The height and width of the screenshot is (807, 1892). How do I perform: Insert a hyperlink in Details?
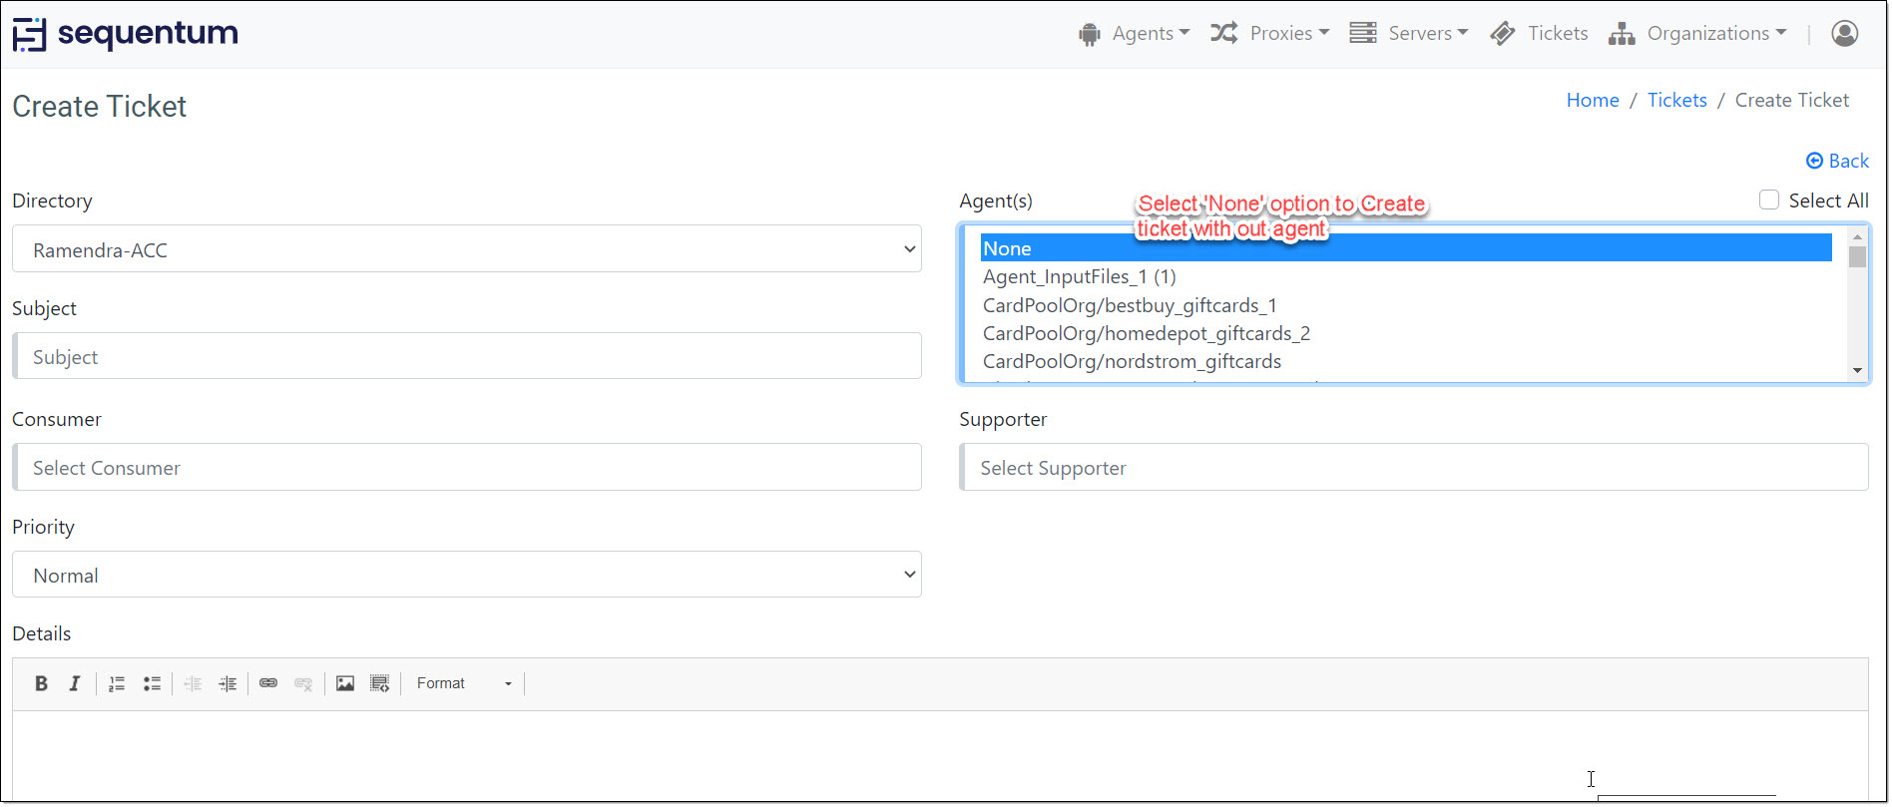(268, 683)
